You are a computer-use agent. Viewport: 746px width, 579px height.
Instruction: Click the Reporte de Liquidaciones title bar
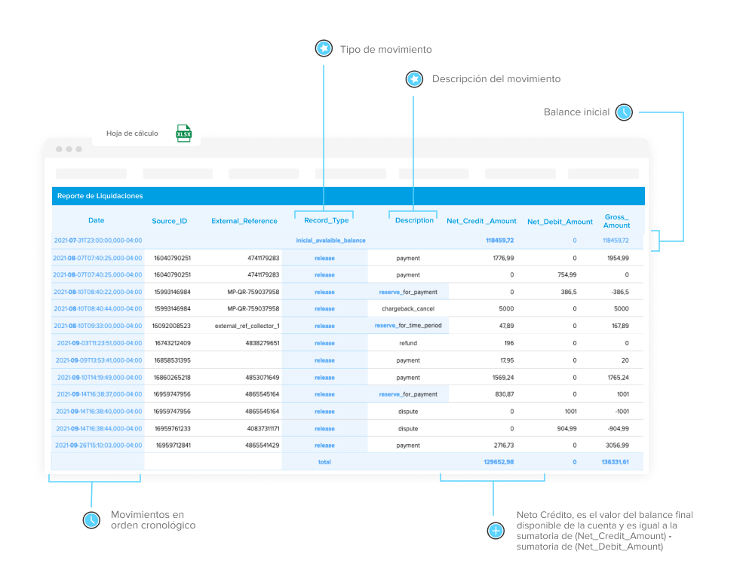[x=348, y=196]
